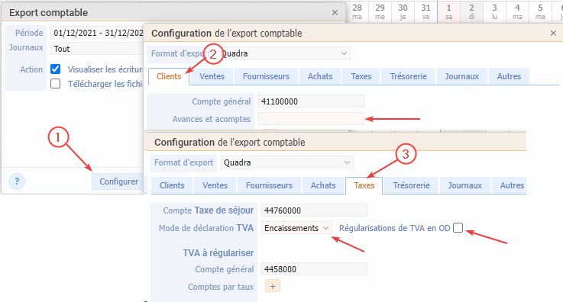Edit Compte Taxe de séjour field 44760000
This screenshot has height=302, width=563.
pyautogui.click(x=314, y=210)
